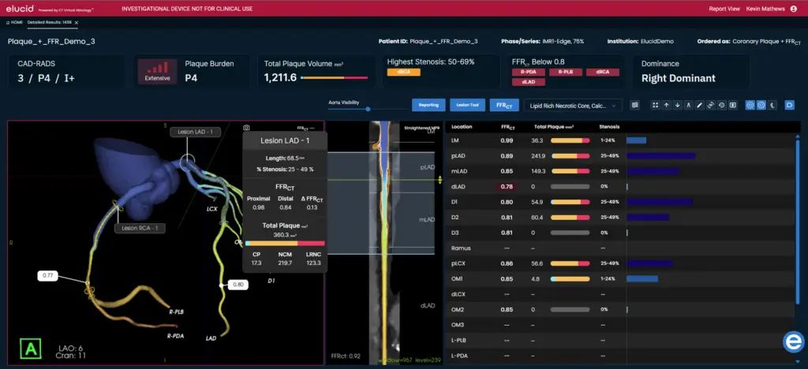The width and height of the screenshot is (808, 369).
Task: Click the mLAD segment label on MPR
Action: [428, 219]
